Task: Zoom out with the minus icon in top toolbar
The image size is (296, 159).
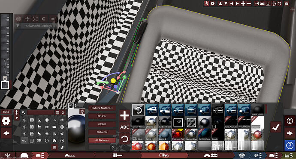Action: (x=249, y=3)
